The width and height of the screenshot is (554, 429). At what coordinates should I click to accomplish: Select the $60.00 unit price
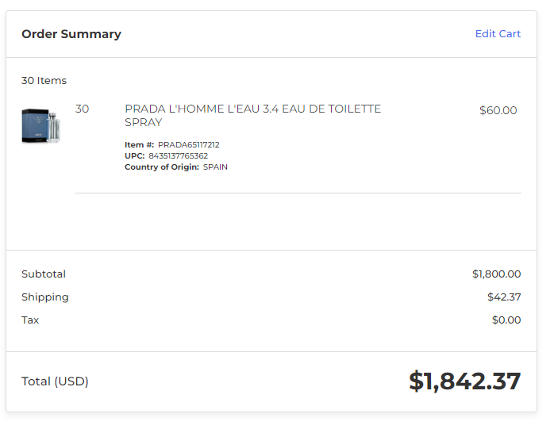click(x=498, y=110)
